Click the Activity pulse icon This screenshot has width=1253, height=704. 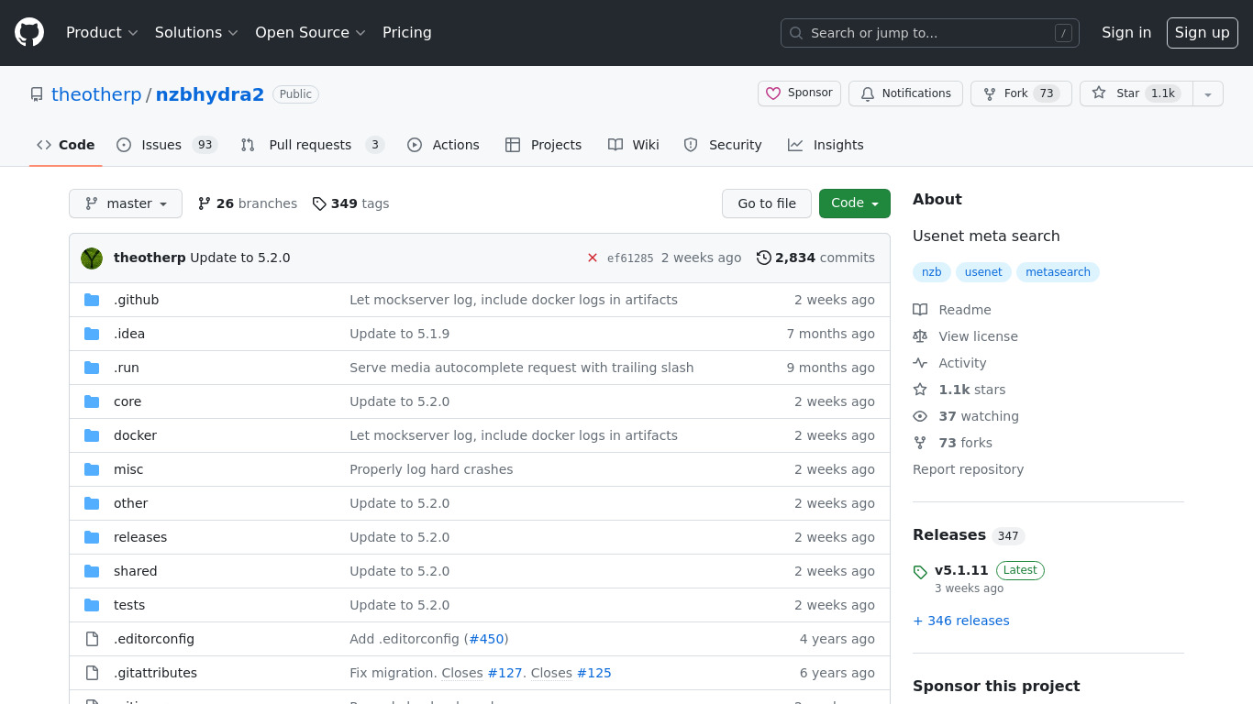pyautogui.click(x=920, y=363)
